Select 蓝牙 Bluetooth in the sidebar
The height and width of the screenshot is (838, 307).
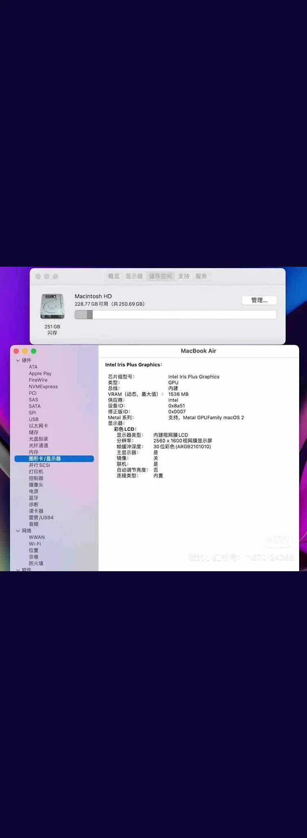(x=34, y=498)
